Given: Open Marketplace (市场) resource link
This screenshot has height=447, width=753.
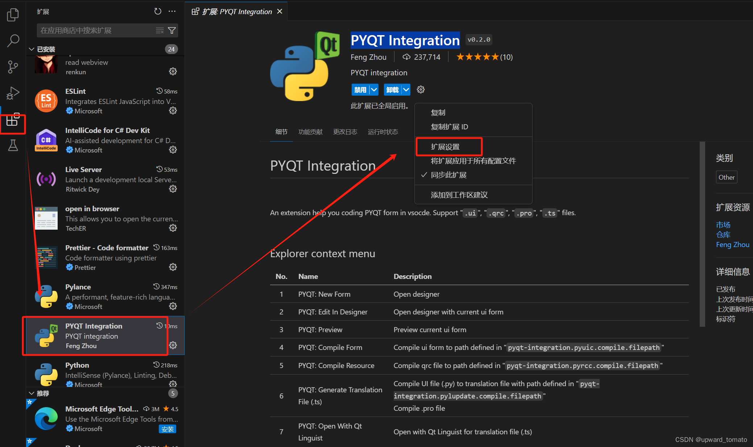Looking at the screenshot, I should 723,225.
